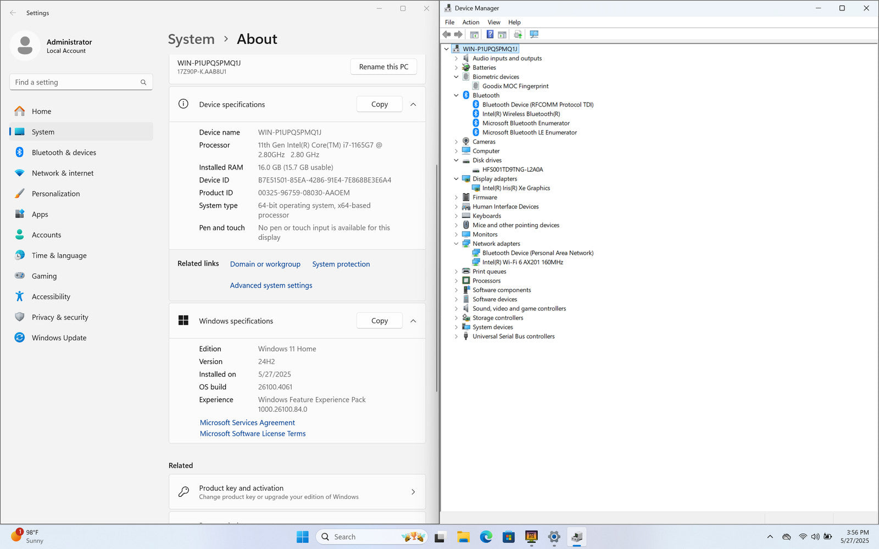Collapse Windows specifications section chevron

(413, 321)
